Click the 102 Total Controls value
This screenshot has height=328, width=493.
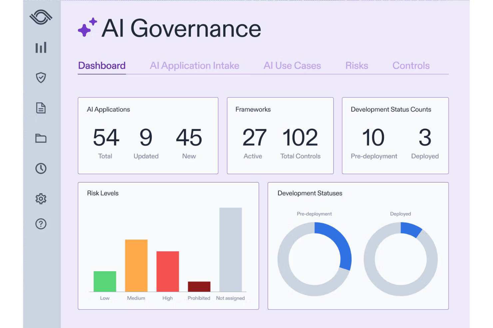coord(300,138)
